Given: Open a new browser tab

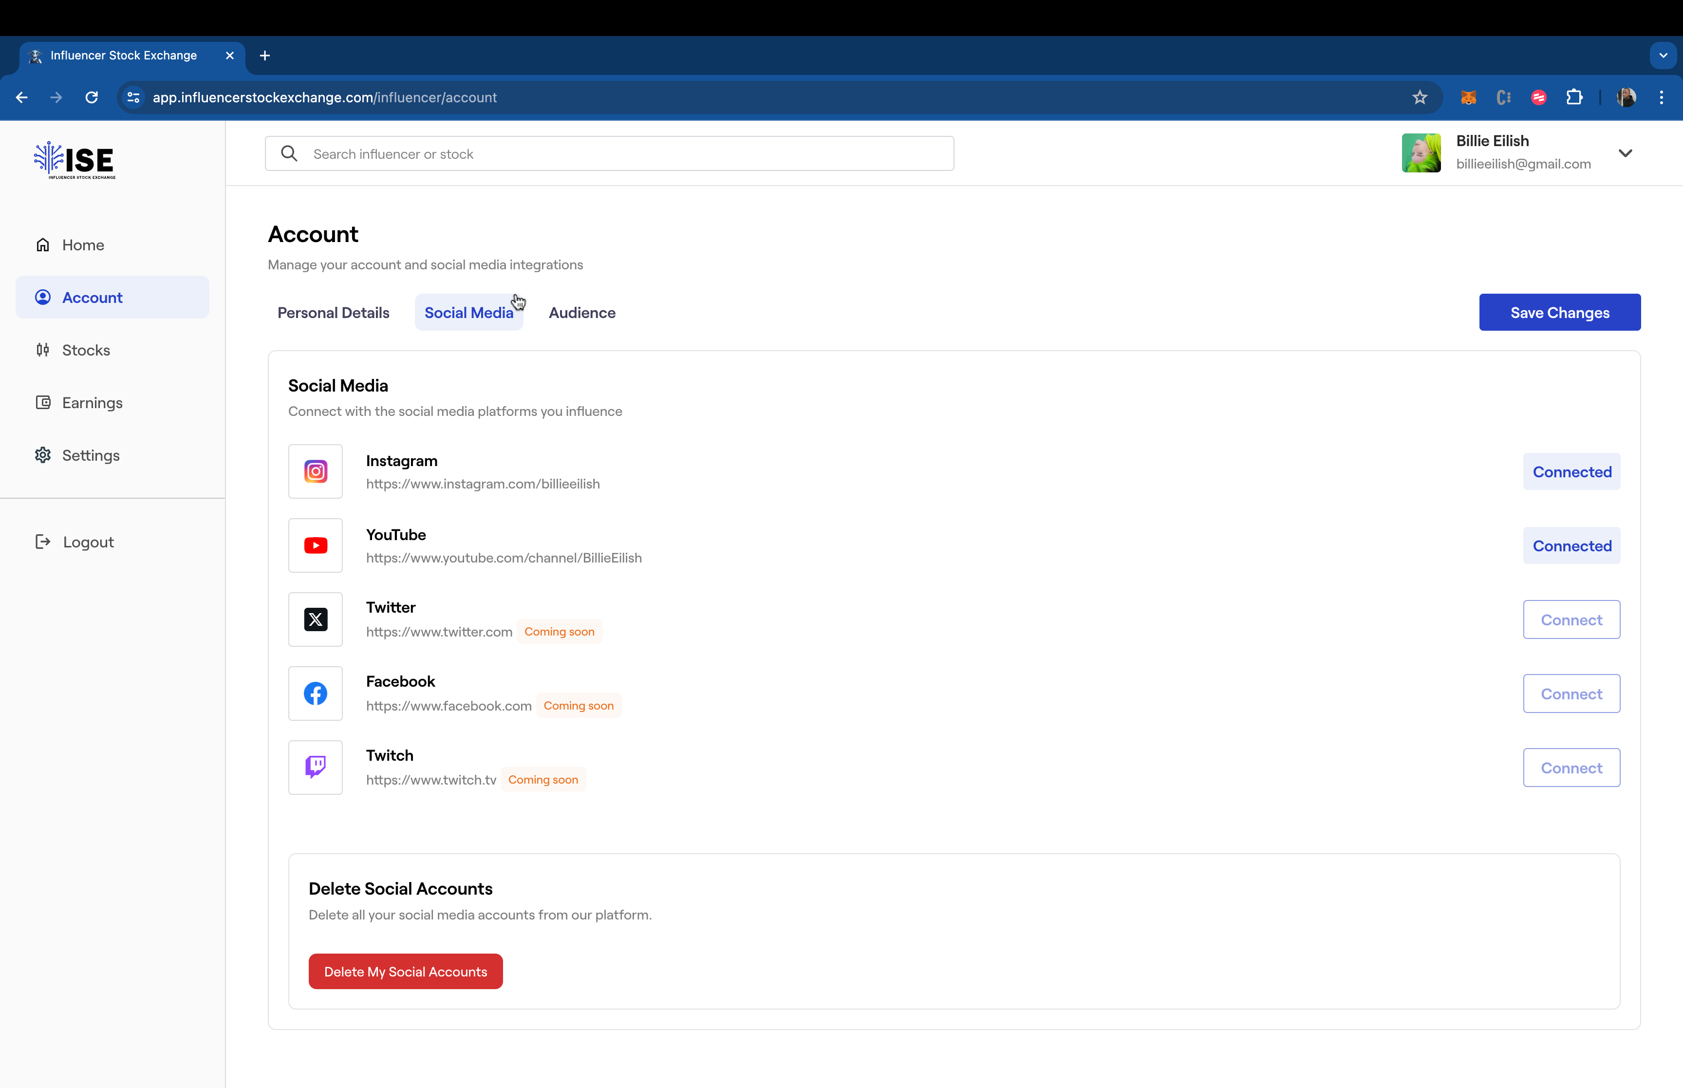Looking at the screenshot, I should [265, 56].
